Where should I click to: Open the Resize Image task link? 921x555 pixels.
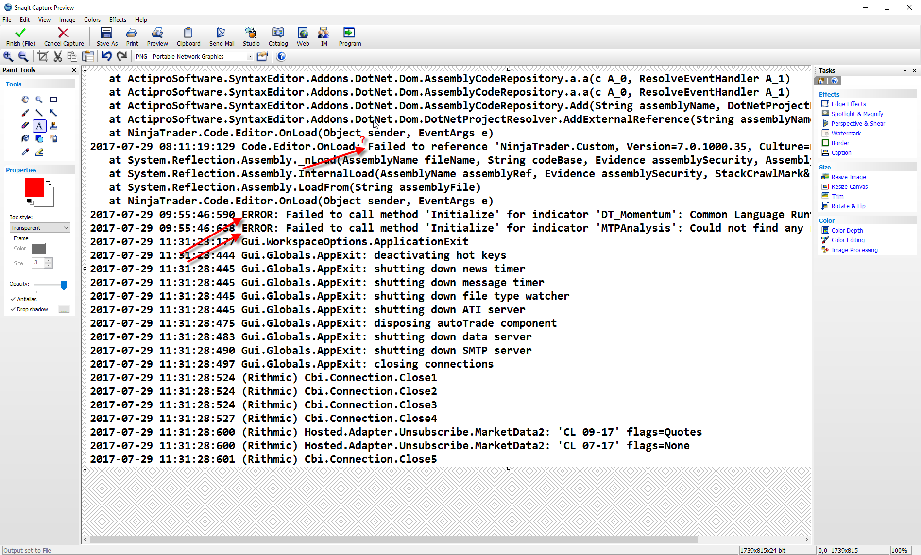point(848,177)
